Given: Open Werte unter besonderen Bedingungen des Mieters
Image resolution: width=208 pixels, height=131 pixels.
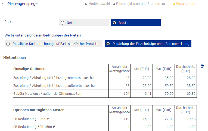Looking at the screenshot, I should (x=43, y=35).
